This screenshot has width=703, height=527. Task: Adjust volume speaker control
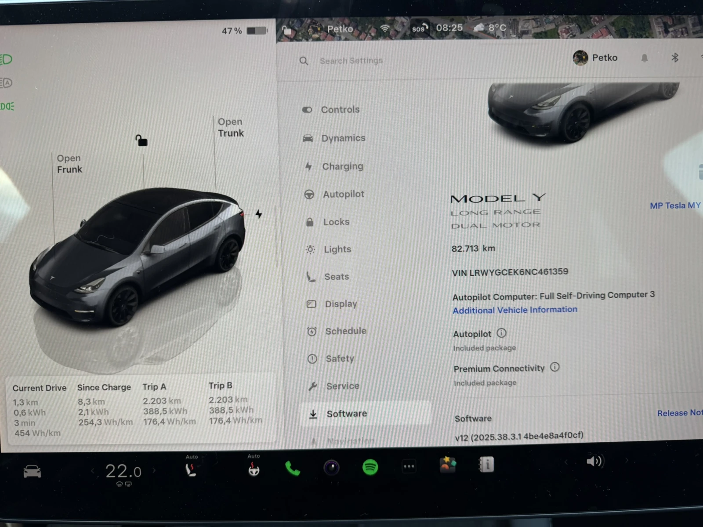(595, 461)
